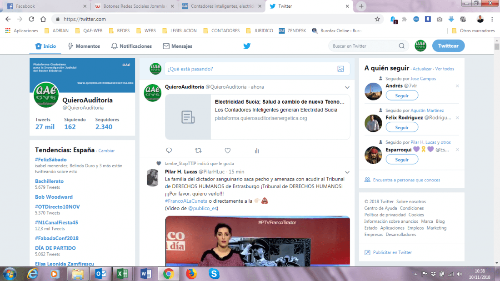Screen dimensions: 500x281
Task: Open the Notificaciones tab
Action: tap(131, 46)
